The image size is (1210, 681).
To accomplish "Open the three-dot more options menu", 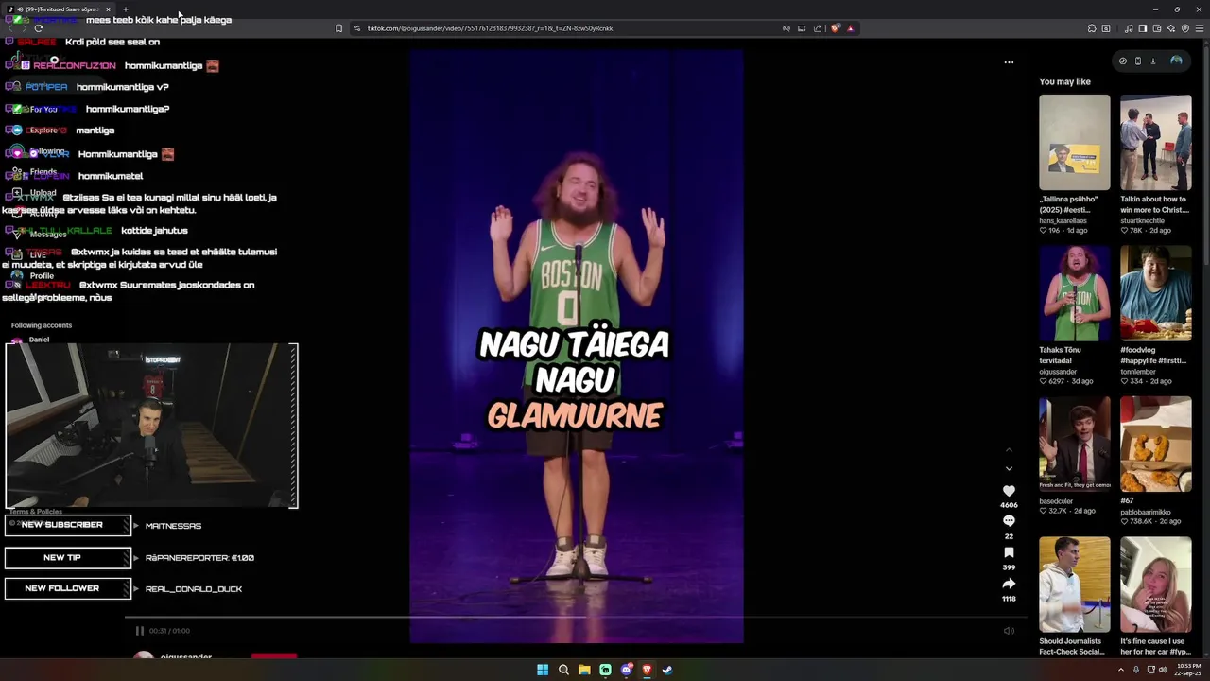I will point(1009,62).
